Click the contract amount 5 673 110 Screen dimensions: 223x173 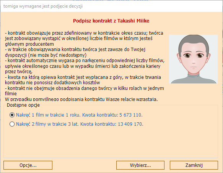point(131,115)
